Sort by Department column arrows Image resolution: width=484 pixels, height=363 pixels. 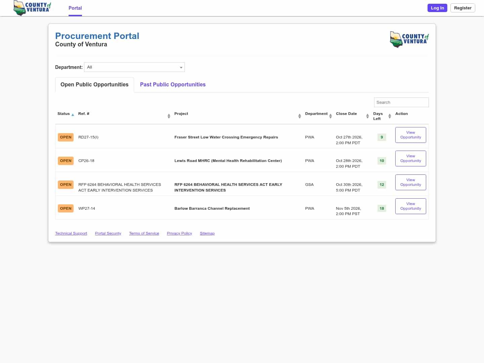(330, 116)
